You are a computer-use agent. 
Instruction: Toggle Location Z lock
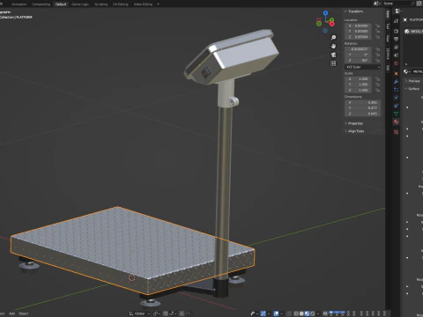377,37
